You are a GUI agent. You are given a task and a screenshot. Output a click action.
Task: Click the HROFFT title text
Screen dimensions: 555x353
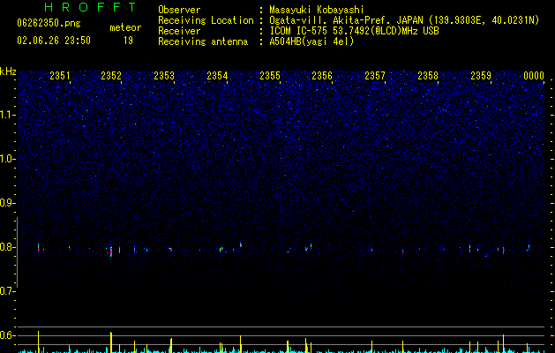pos(91,7)
